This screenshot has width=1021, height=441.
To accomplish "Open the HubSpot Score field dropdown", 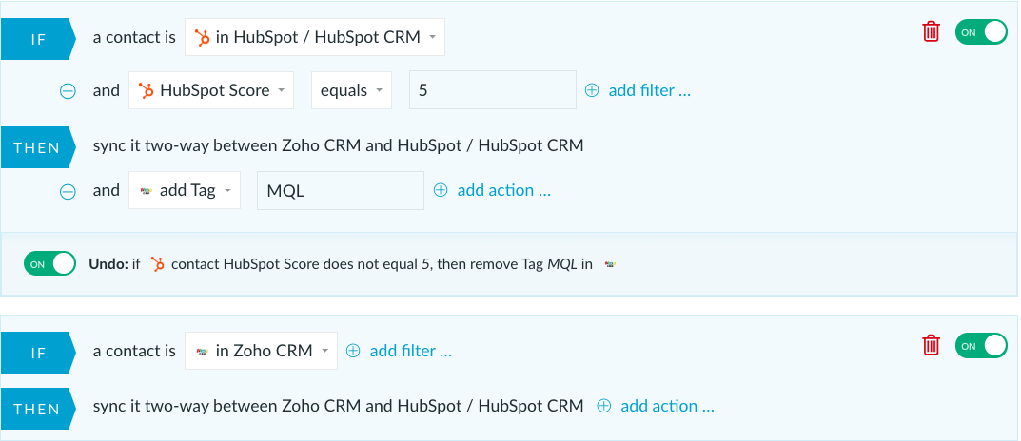I will click(x=211, y=89).
